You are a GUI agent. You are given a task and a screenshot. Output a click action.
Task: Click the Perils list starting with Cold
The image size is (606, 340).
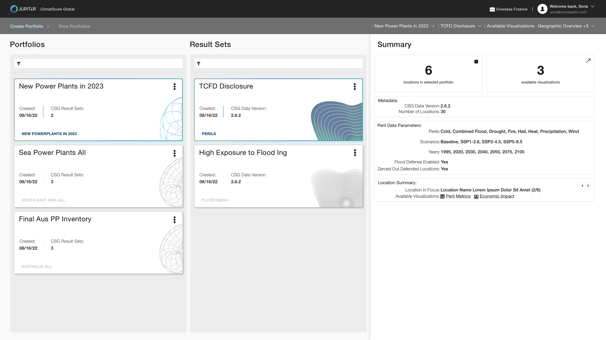click(x=509, y=131)
